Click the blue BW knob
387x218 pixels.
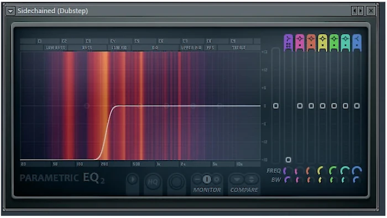[356, 180]
